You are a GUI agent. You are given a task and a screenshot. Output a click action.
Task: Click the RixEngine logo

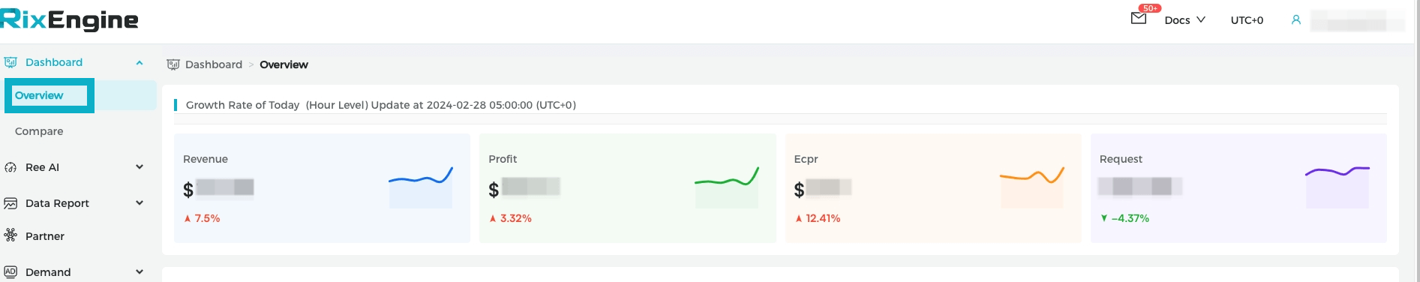tap(69, 19)
